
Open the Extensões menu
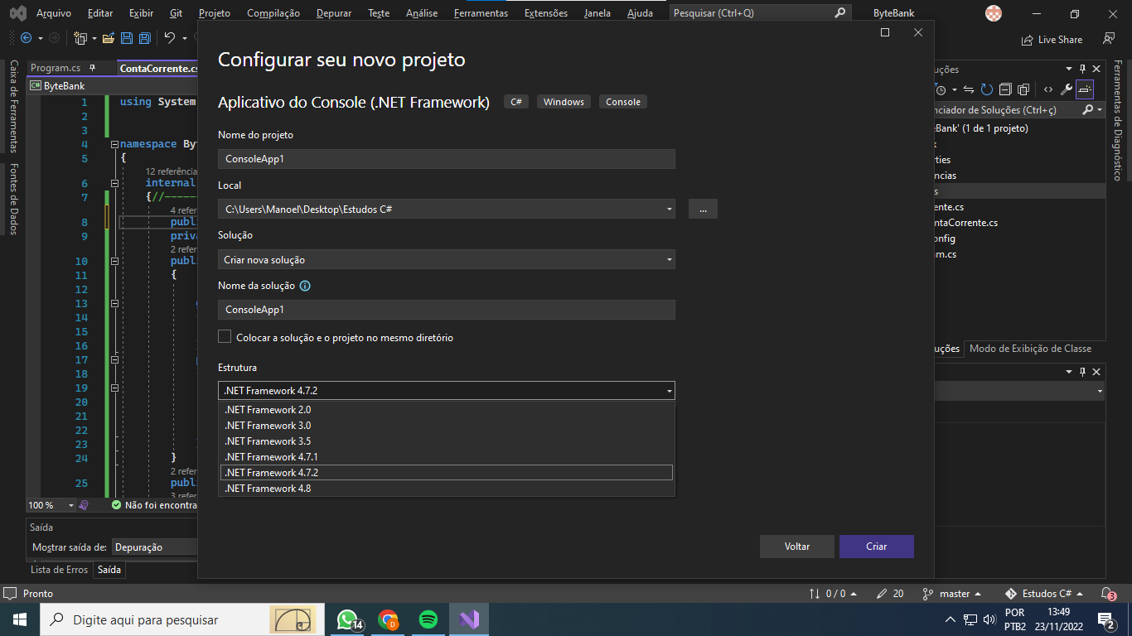click(546, 13)
